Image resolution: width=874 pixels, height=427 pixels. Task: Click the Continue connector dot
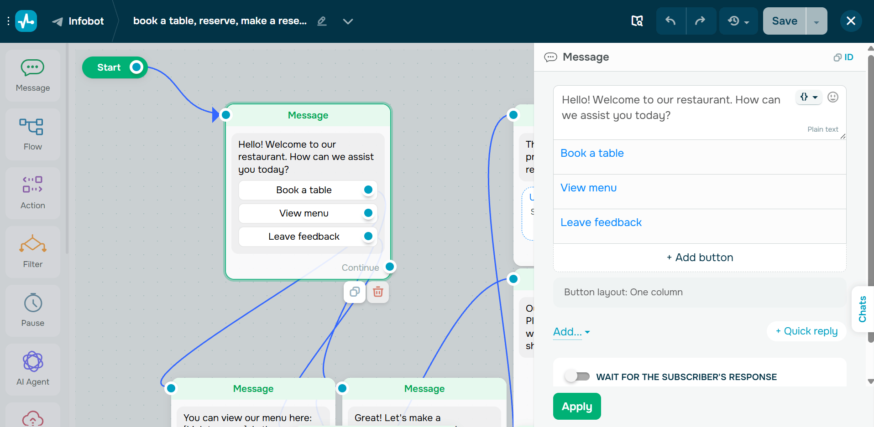[390, 267]
